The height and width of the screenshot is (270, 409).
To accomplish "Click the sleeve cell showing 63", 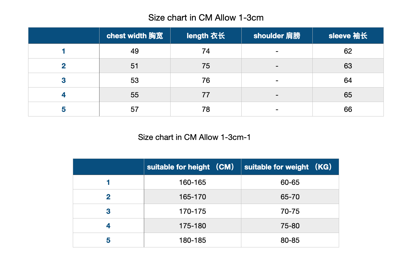I will pos(348,66).
